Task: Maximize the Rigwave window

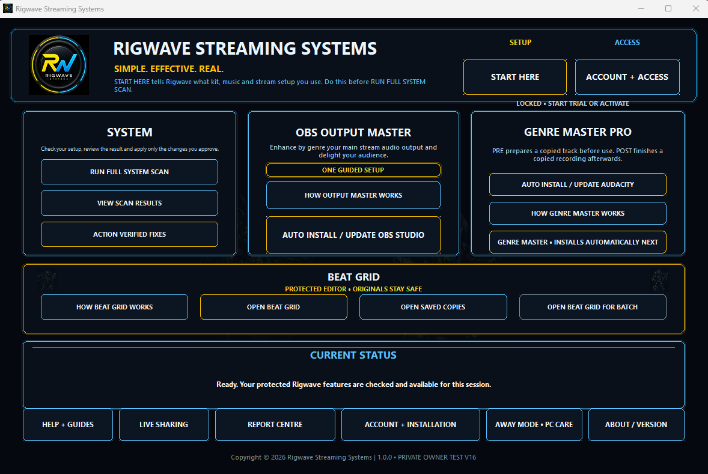Action: coord(668,8)
